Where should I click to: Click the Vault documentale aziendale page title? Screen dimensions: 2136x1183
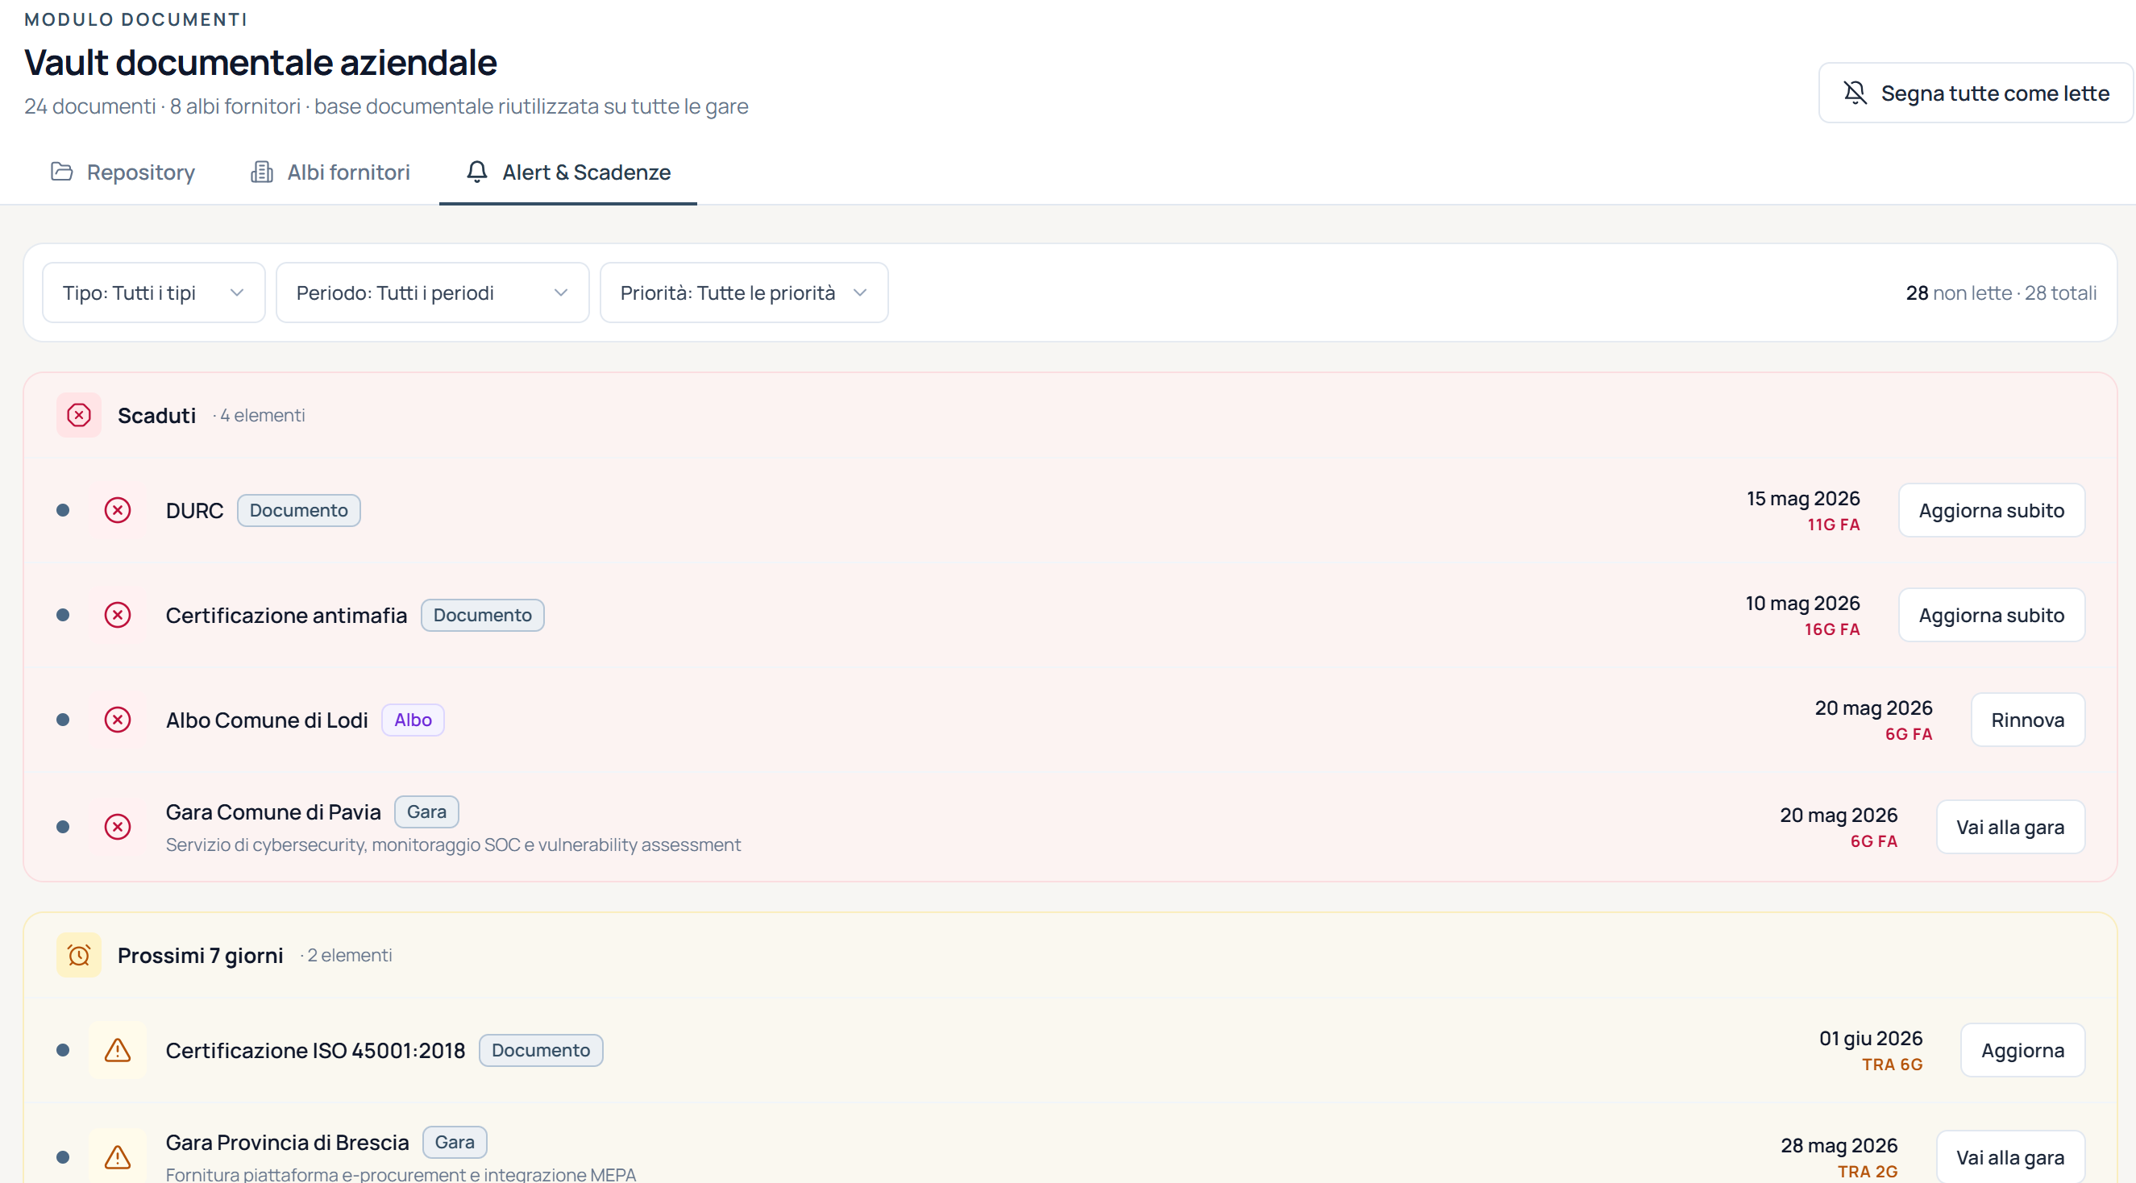click(260, 62)
